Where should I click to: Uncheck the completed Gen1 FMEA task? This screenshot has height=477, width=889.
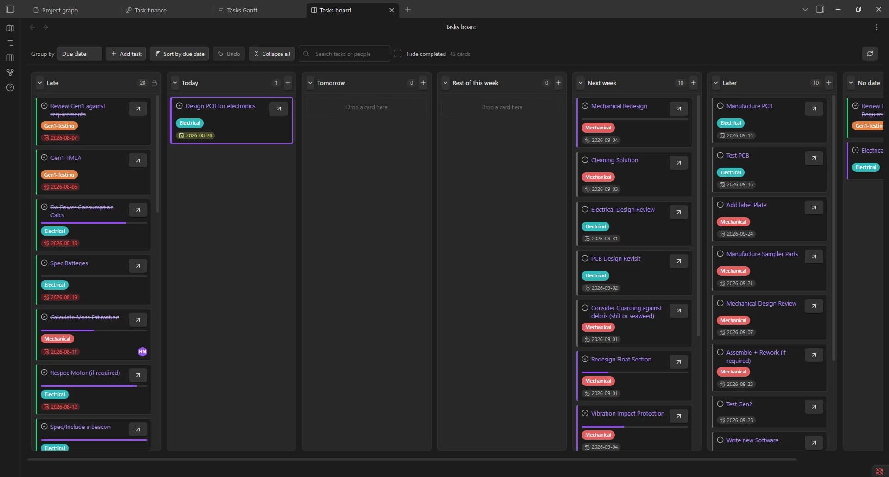[x=44, y=158]
